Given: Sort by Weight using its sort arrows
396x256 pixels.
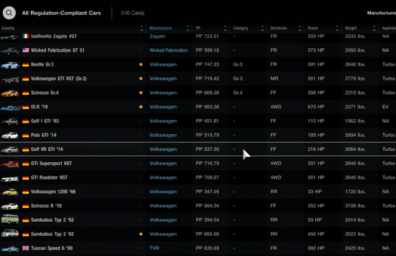Looking at the screenshot, I should point(374,28).
